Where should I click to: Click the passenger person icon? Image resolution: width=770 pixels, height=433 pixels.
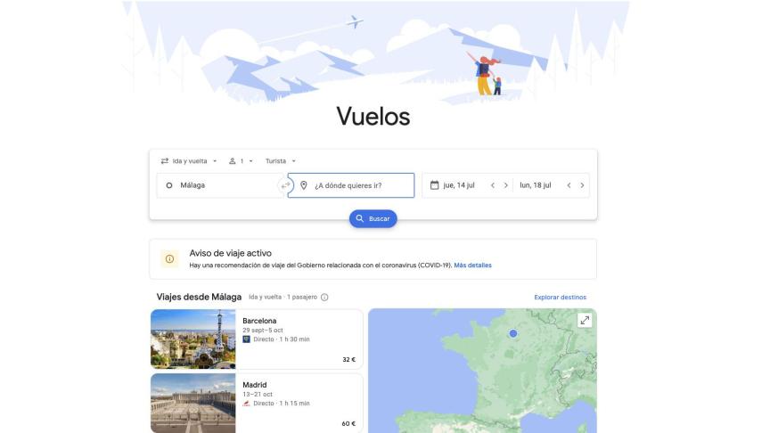point(233,161)
